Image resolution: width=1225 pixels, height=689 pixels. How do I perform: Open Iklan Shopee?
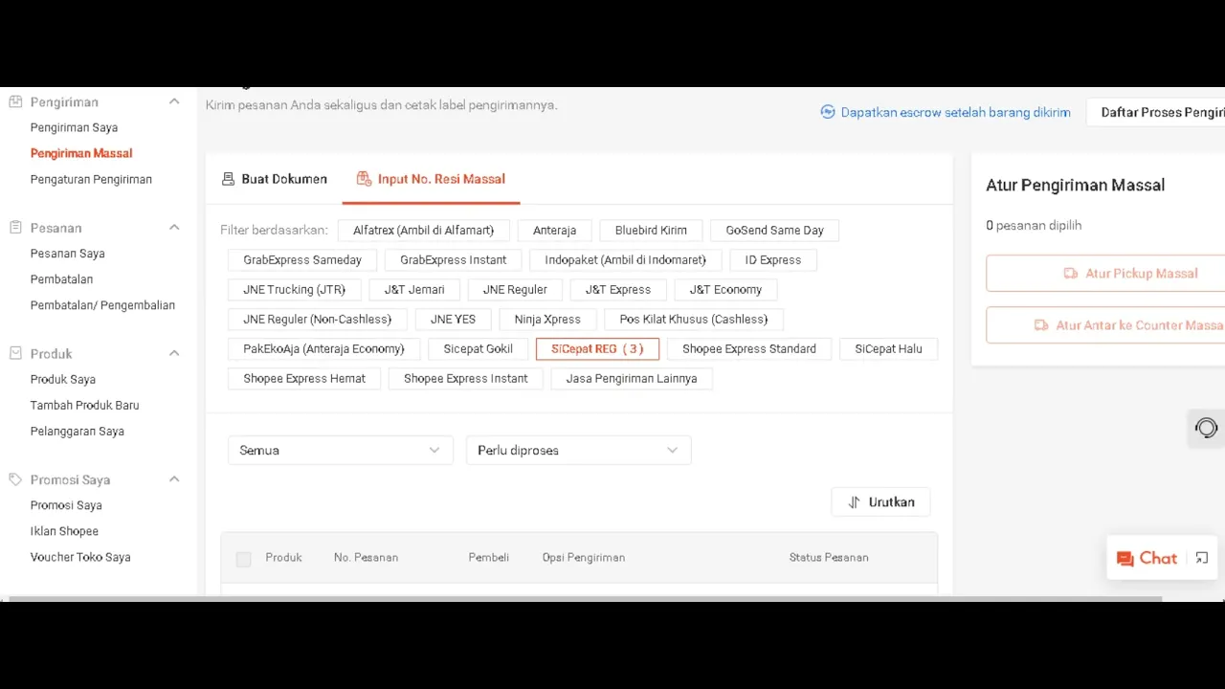64,531
